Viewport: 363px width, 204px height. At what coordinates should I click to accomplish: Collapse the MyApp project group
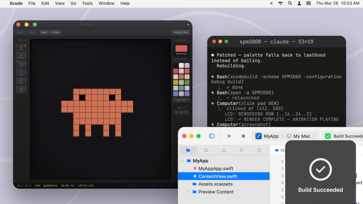183,161
